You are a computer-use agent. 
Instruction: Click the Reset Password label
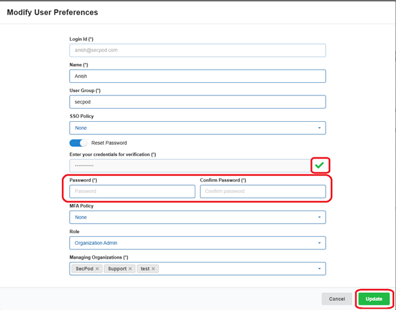pyautogui.click(x=109, y=143)
